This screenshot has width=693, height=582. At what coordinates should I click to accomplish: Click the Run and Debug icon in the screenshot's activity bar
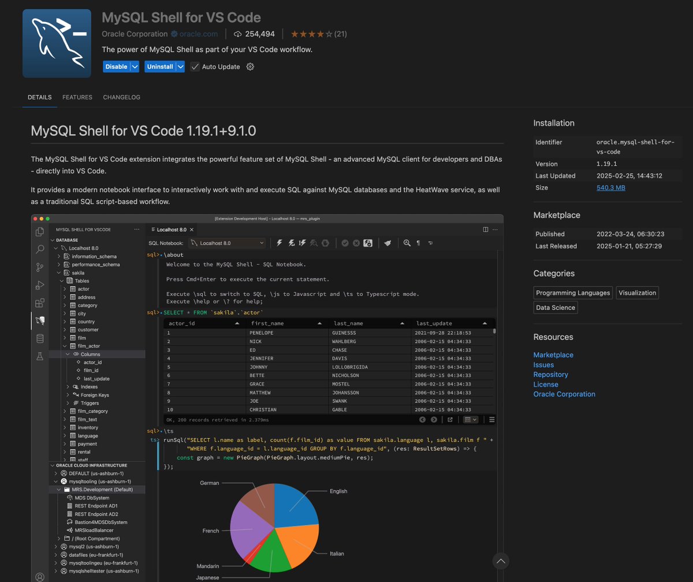point(40,285)
